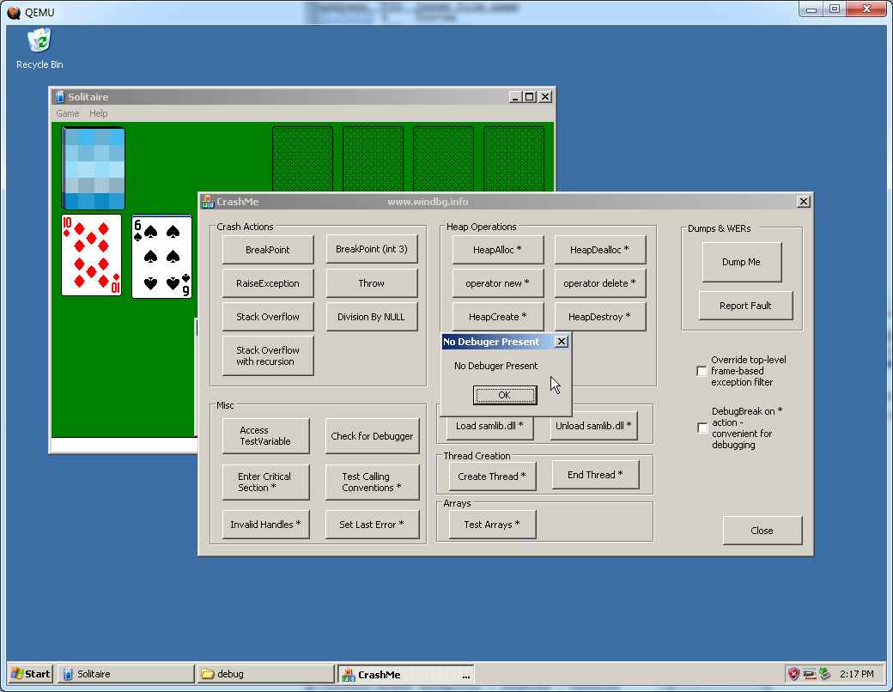Click Unload samlib.dll button
Screen dimensions: 893x692
point(593,426)
